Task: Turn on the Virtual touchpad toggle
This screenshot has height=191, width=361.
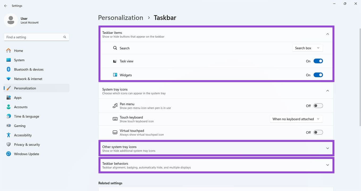Action: [318, 132]
